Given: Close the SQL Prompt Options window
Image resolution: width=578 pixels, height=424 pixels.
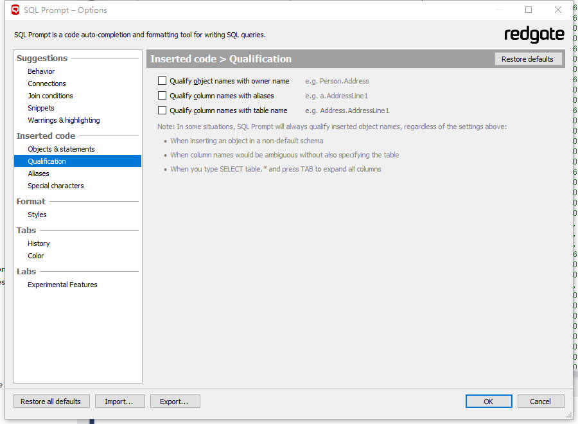Looking at the screenshot, I should [558, 10].
